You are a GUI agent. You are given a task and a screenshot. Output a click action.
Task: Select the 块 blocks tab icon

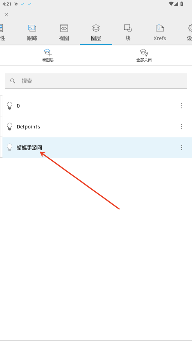(x=128, y=28)
